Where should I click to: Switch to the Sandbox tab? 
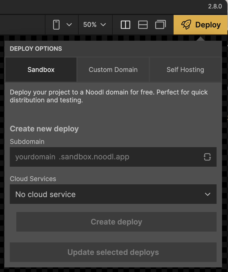[41, 69]
